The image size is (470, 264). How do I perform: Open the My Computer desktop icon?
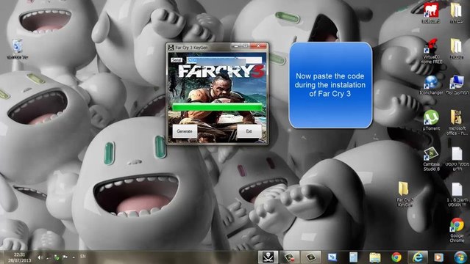[457, 85]
